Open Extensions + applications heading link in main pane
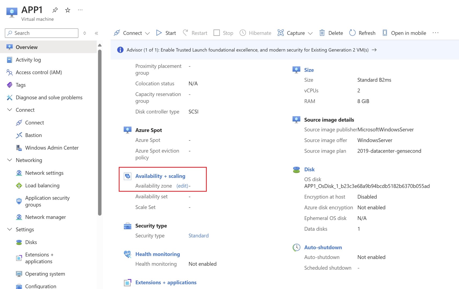The height and width of the screenshot is (289, 459). pyautogui.click(x=166, y=283)
